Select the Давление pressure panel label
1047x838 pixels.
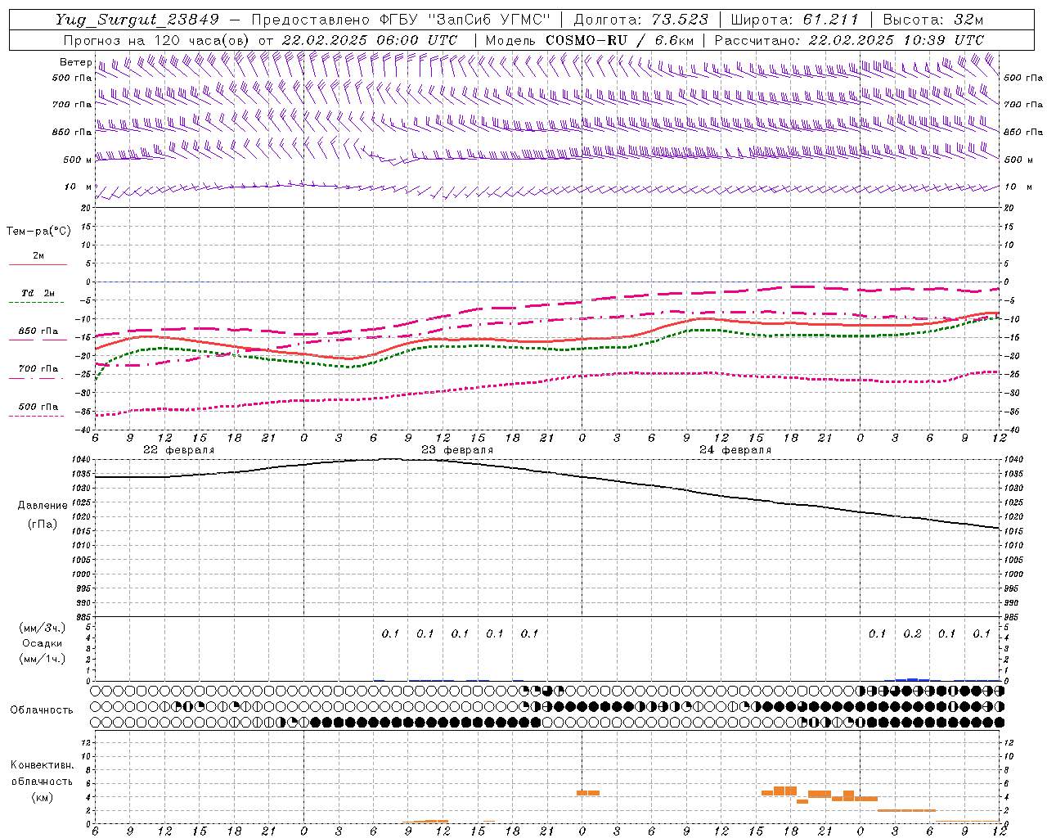(x=43, y=506)
